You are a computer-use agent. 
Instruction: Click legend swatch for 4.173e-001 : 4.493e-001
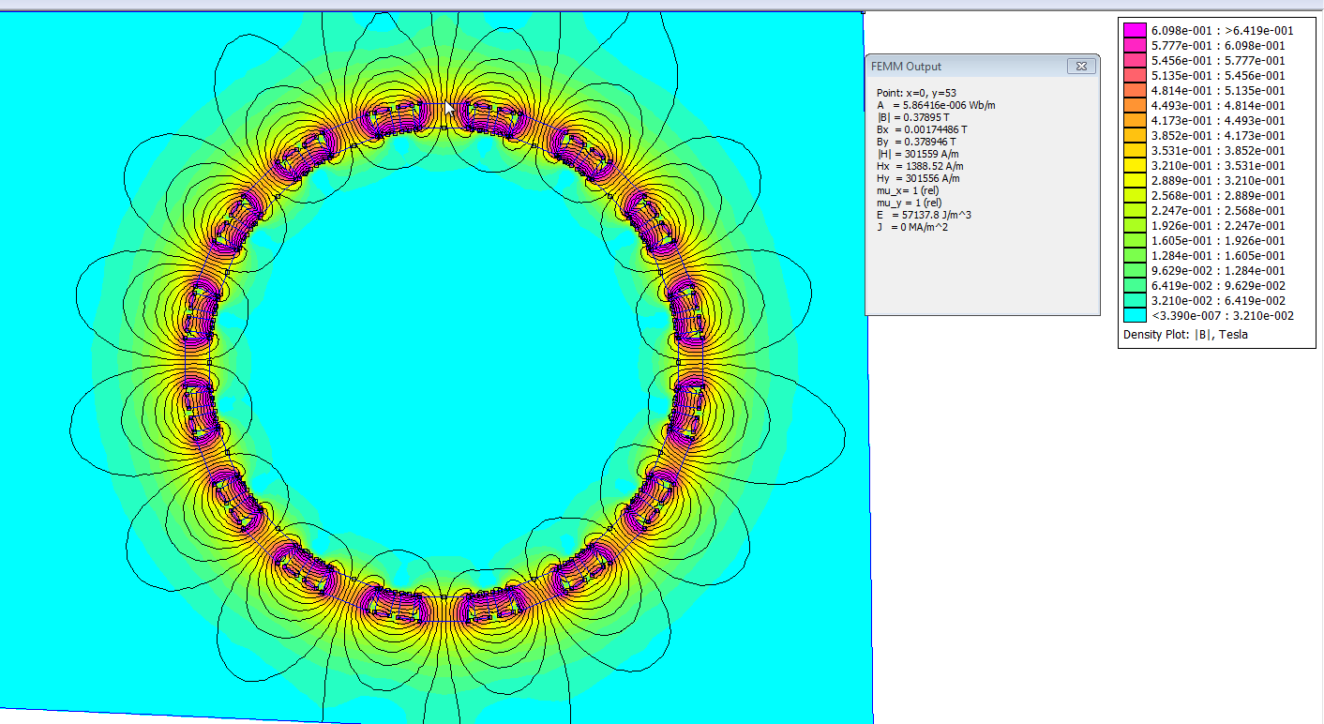point(1135,120)
